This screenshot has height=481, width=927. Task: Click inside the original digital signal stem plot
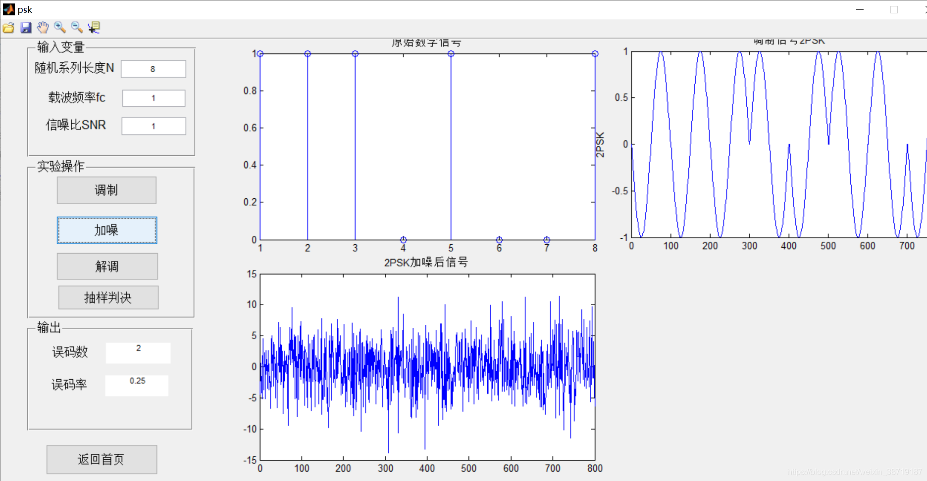click(x=427, y=147)
